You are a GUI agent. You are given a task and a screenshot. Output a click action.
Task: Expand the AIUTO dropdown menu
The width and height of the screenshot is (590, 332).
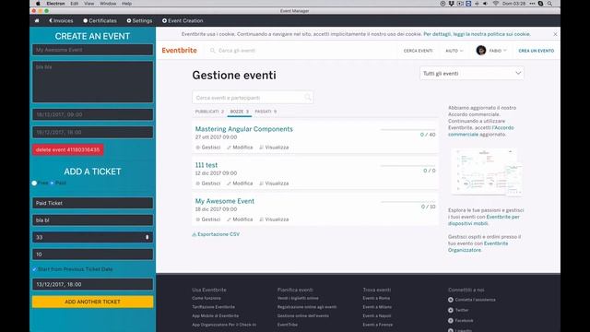click(x=454, y=51)
